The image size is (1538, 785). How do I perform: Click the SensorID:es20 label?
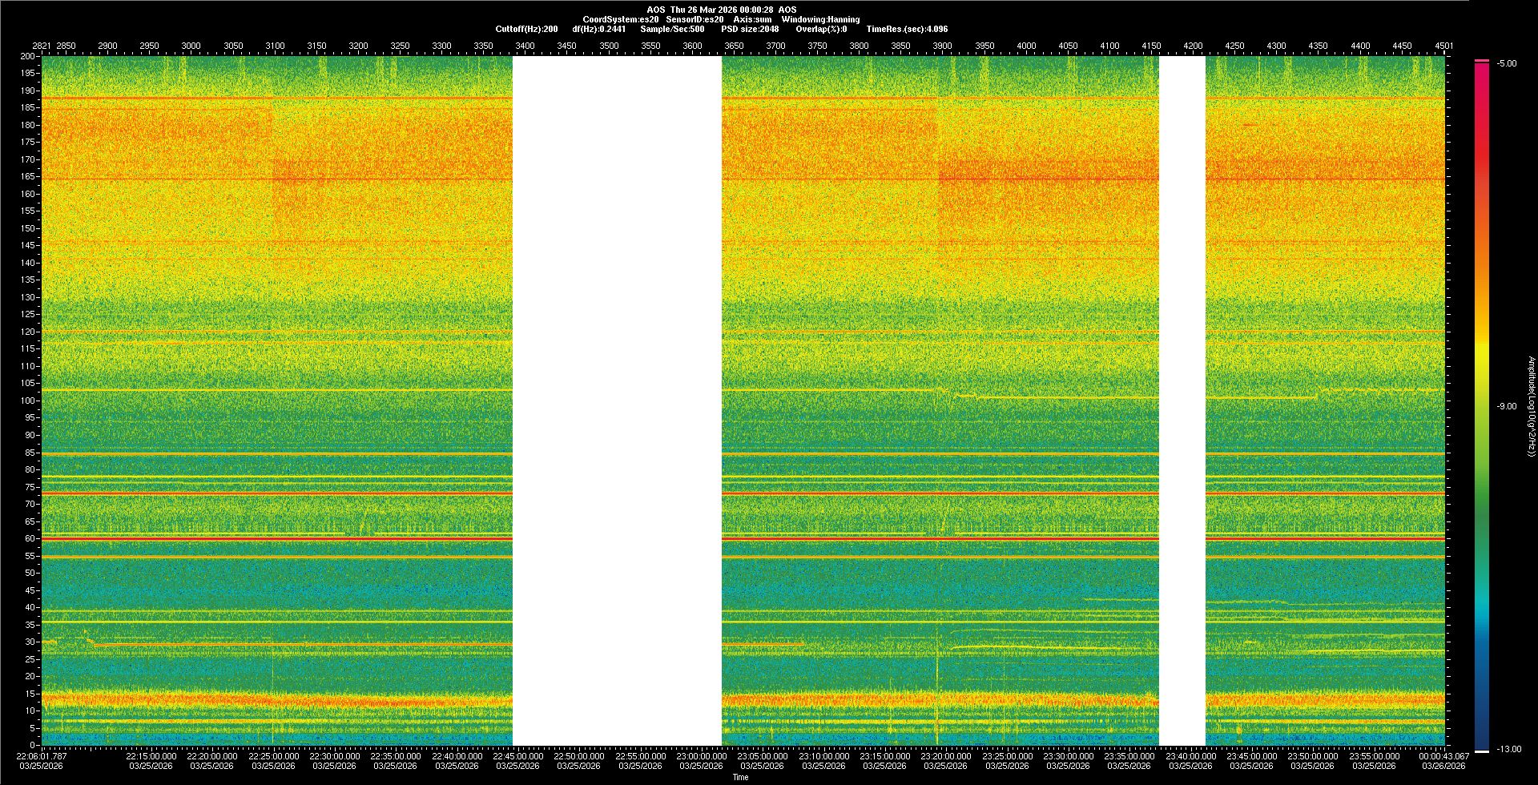pos(695,19)
